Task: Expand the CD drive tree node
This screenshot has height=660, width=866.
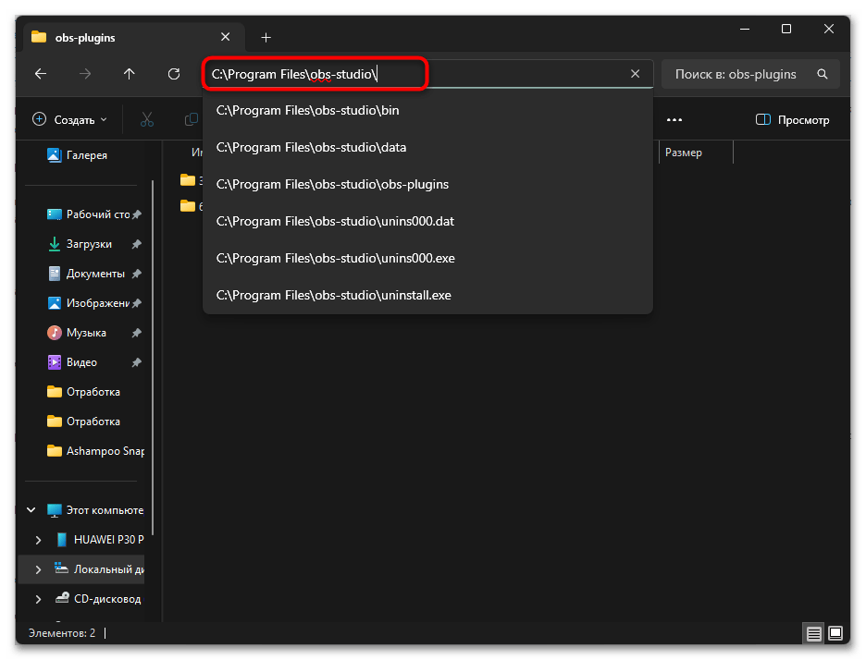Action: click(38, 599)
